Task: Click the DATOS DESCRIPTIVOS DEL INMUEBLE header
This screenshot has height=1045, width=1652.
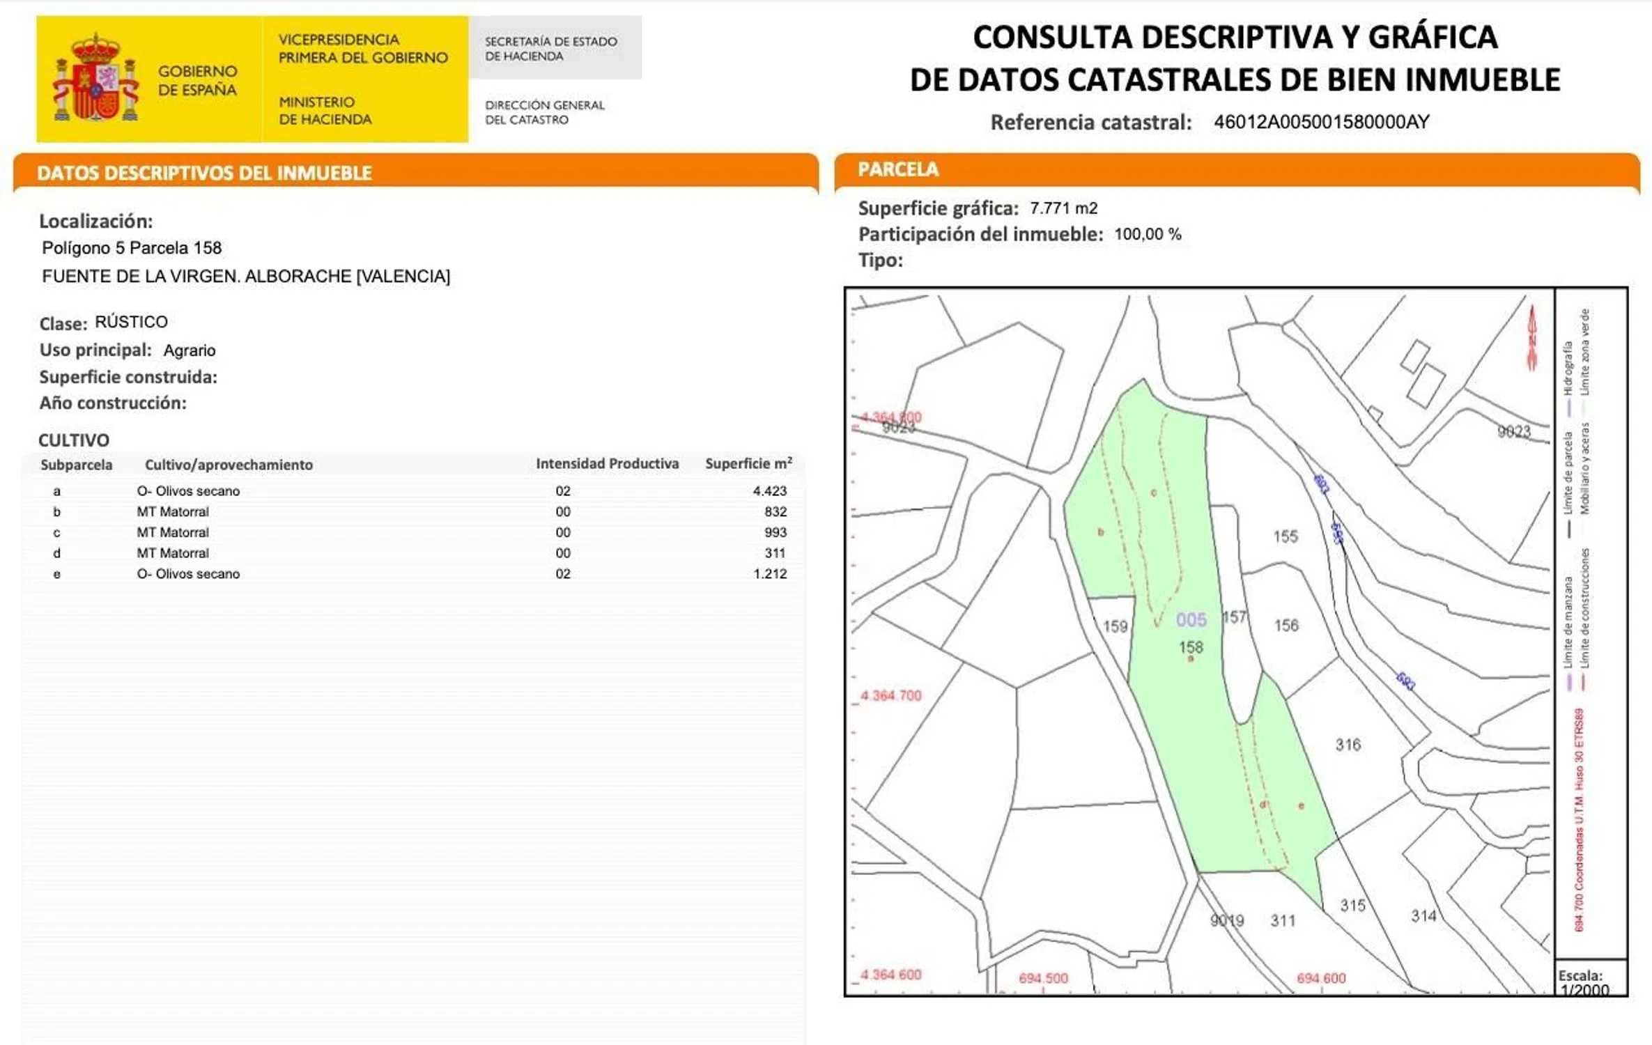Action: pyautogui.click(x=204, y=173)
